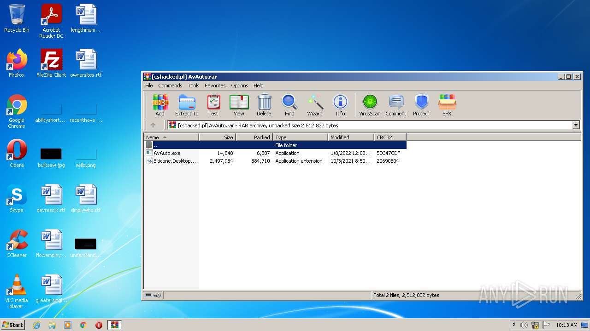Select the parent '..' folder row
The image size is (590, 331).
pos(275,145)
